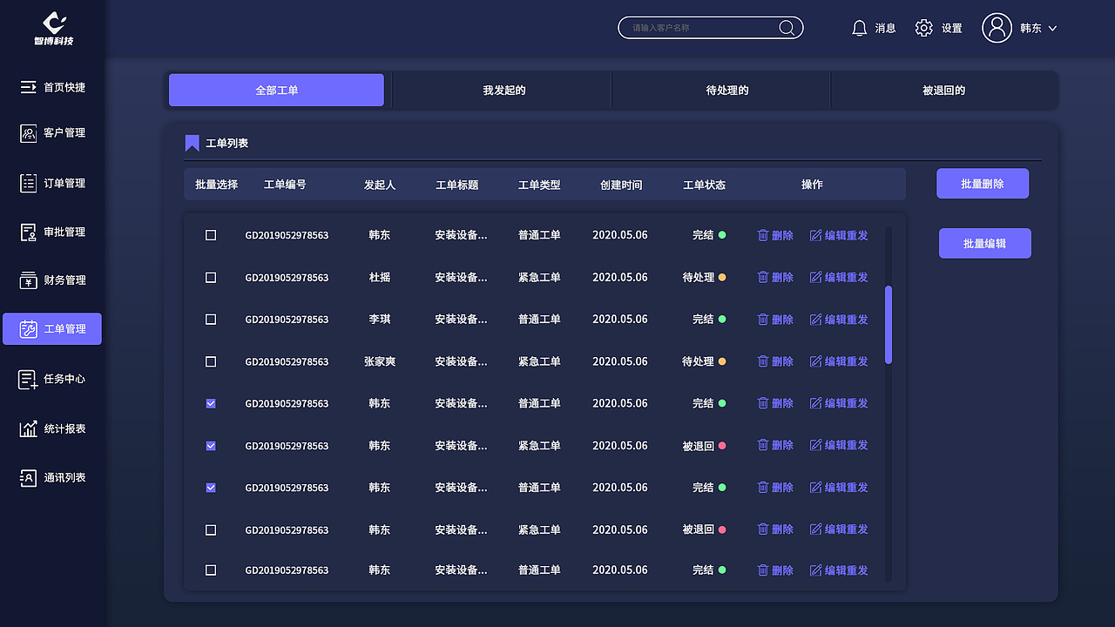Open the 财务管理 sidebar icon
Viewport: 1115px width, 627px height.
29,280
